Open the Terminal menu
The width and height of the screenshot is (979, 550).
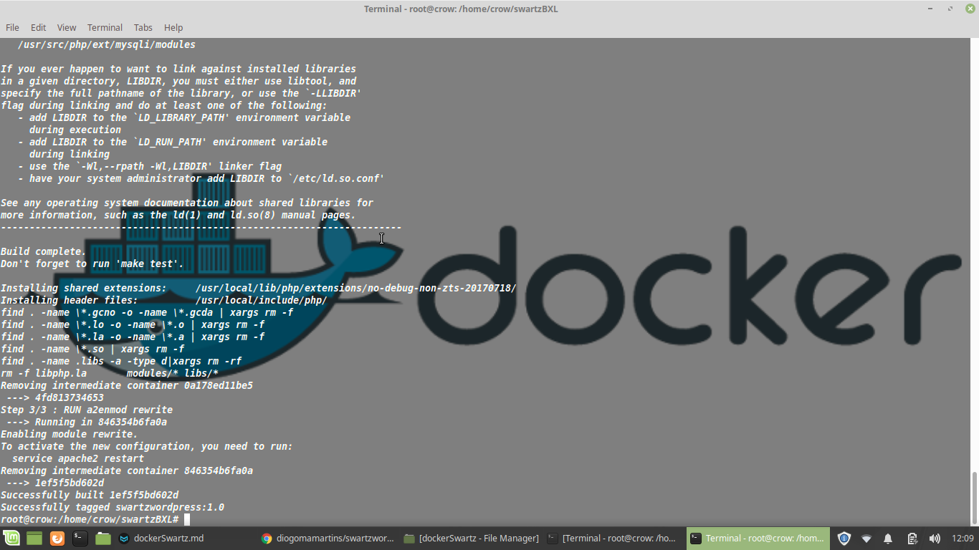pos(105,27)
